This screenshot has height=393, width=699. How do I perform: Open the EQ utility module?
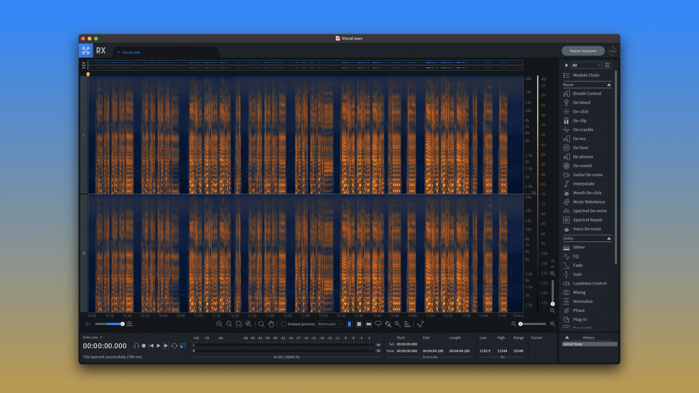pos(587,256)
